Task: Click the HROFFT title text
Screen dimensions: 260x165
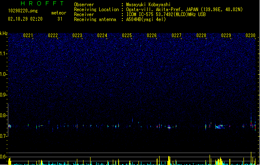Action: tap(42, 3)
